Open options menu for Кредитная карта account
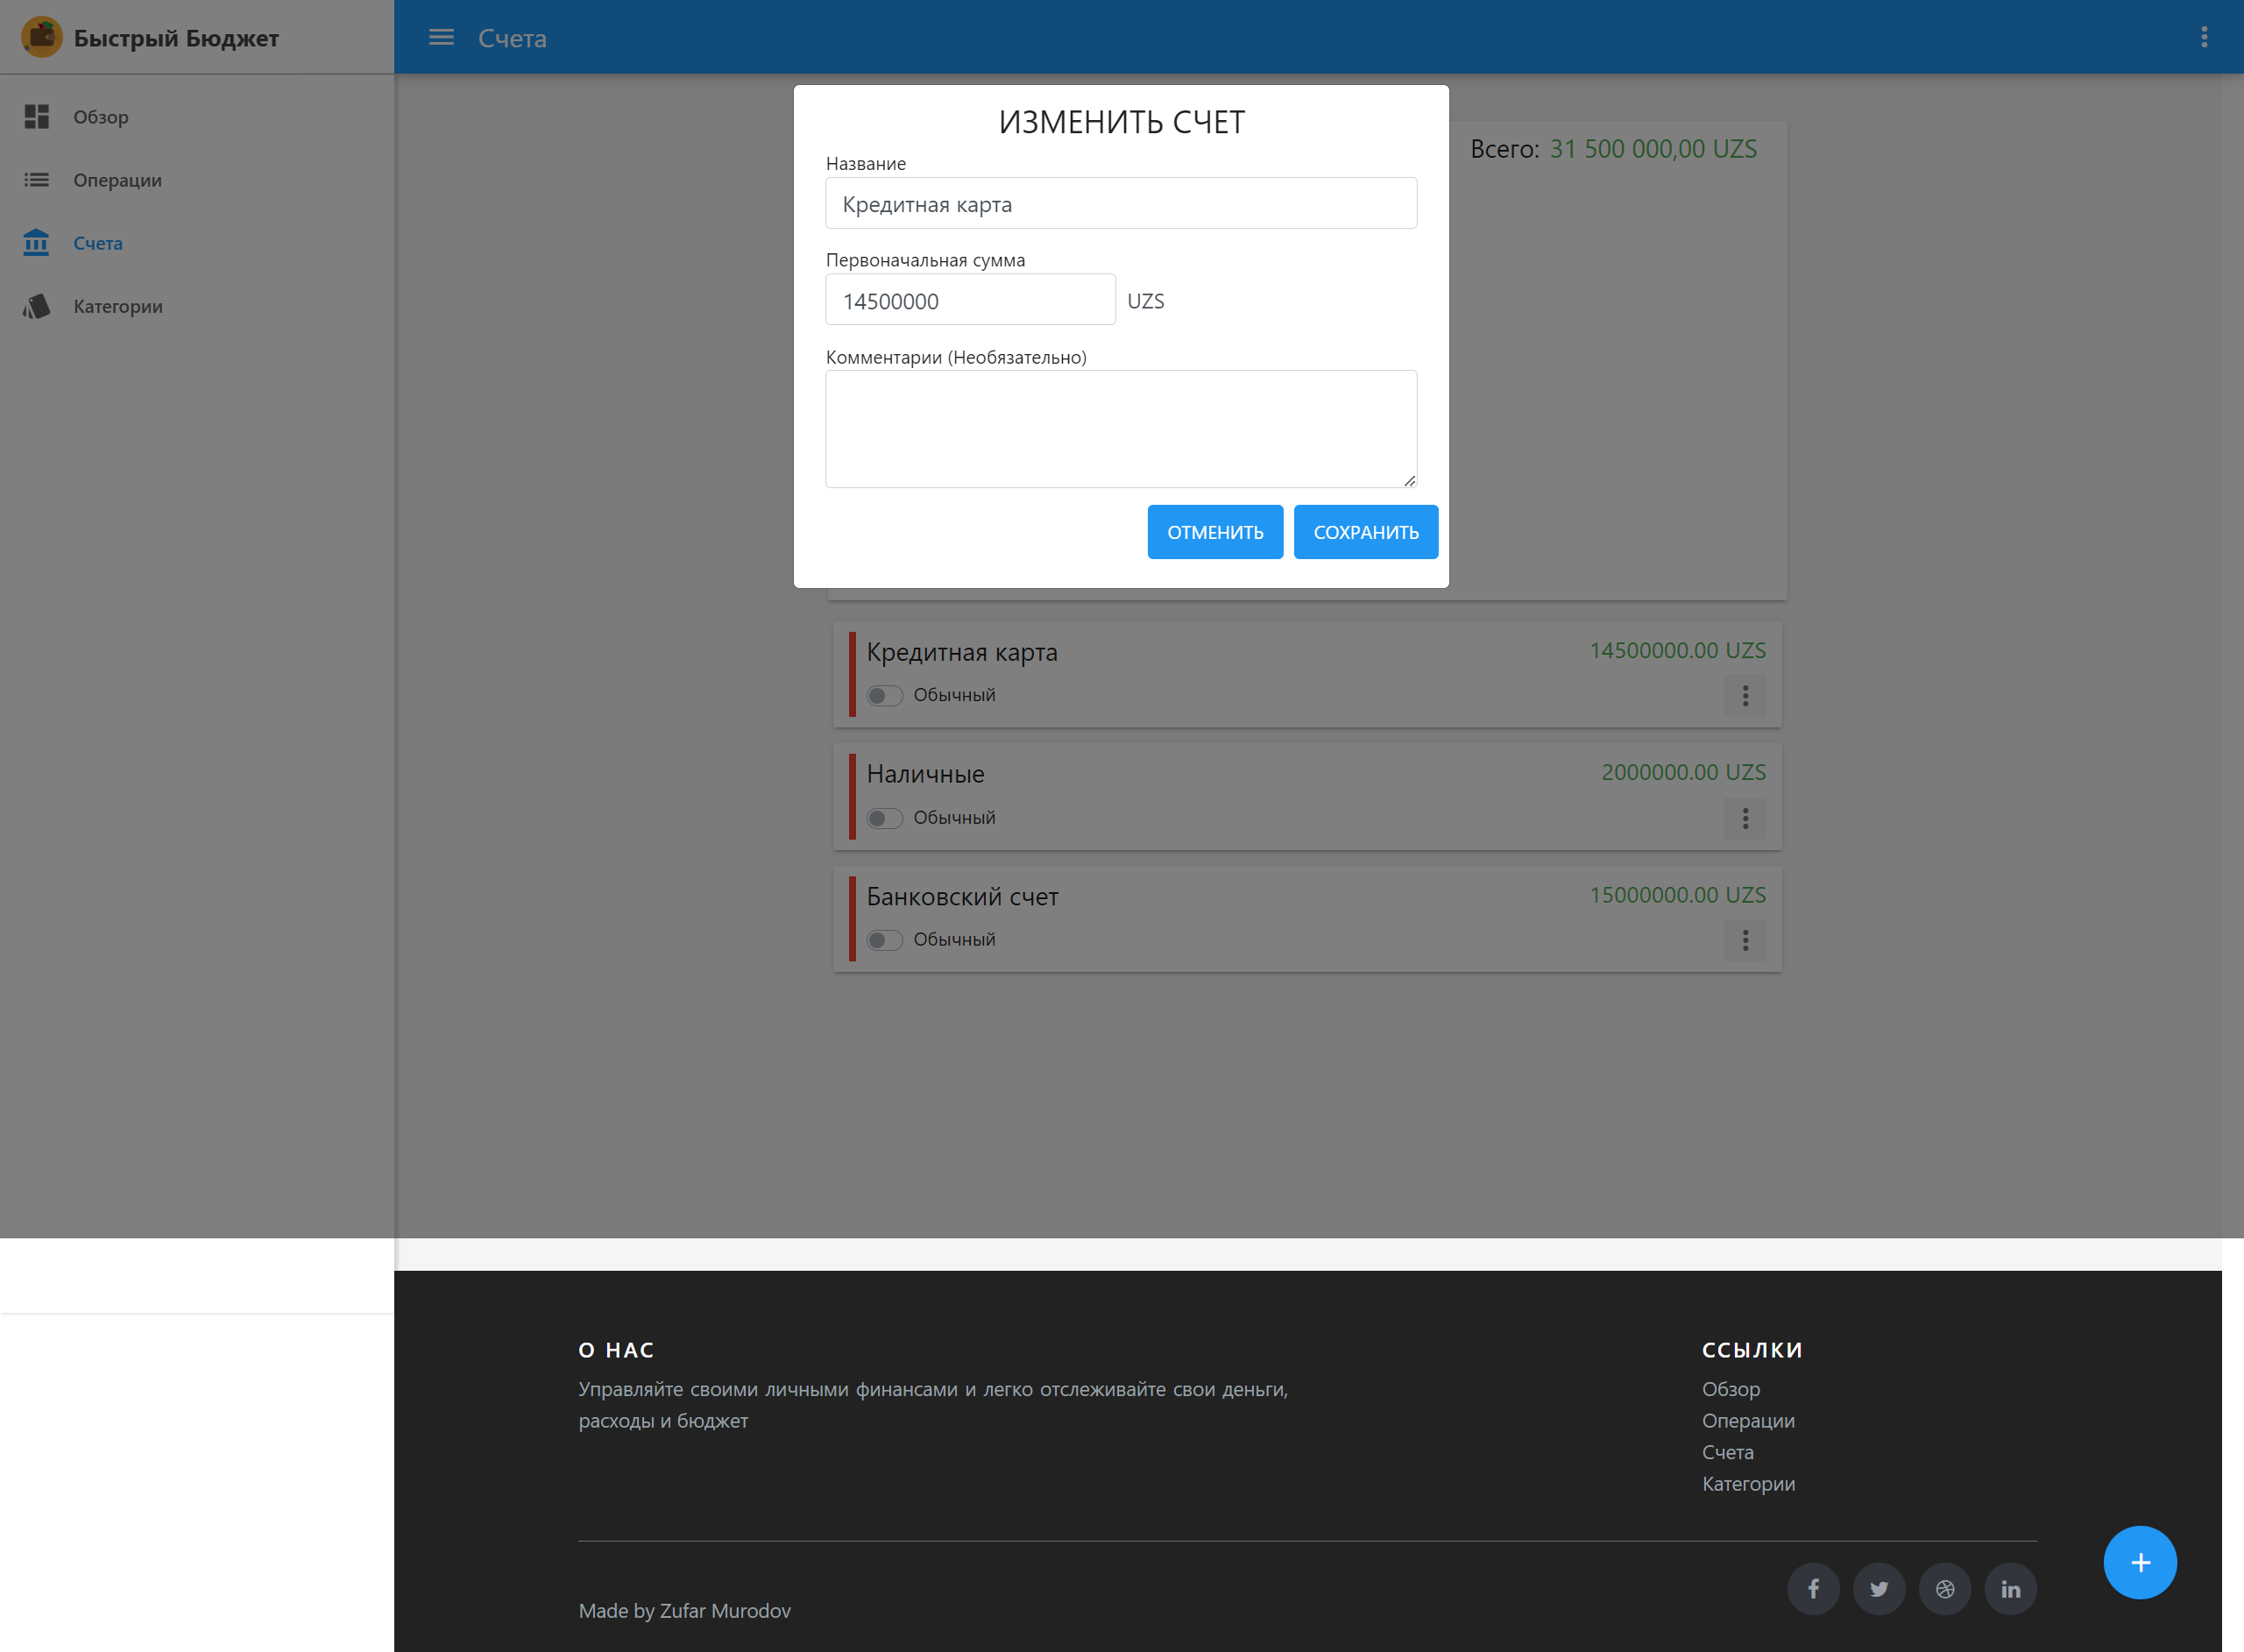This screenshot has width=2244, height=1652. click(1745, 696)
